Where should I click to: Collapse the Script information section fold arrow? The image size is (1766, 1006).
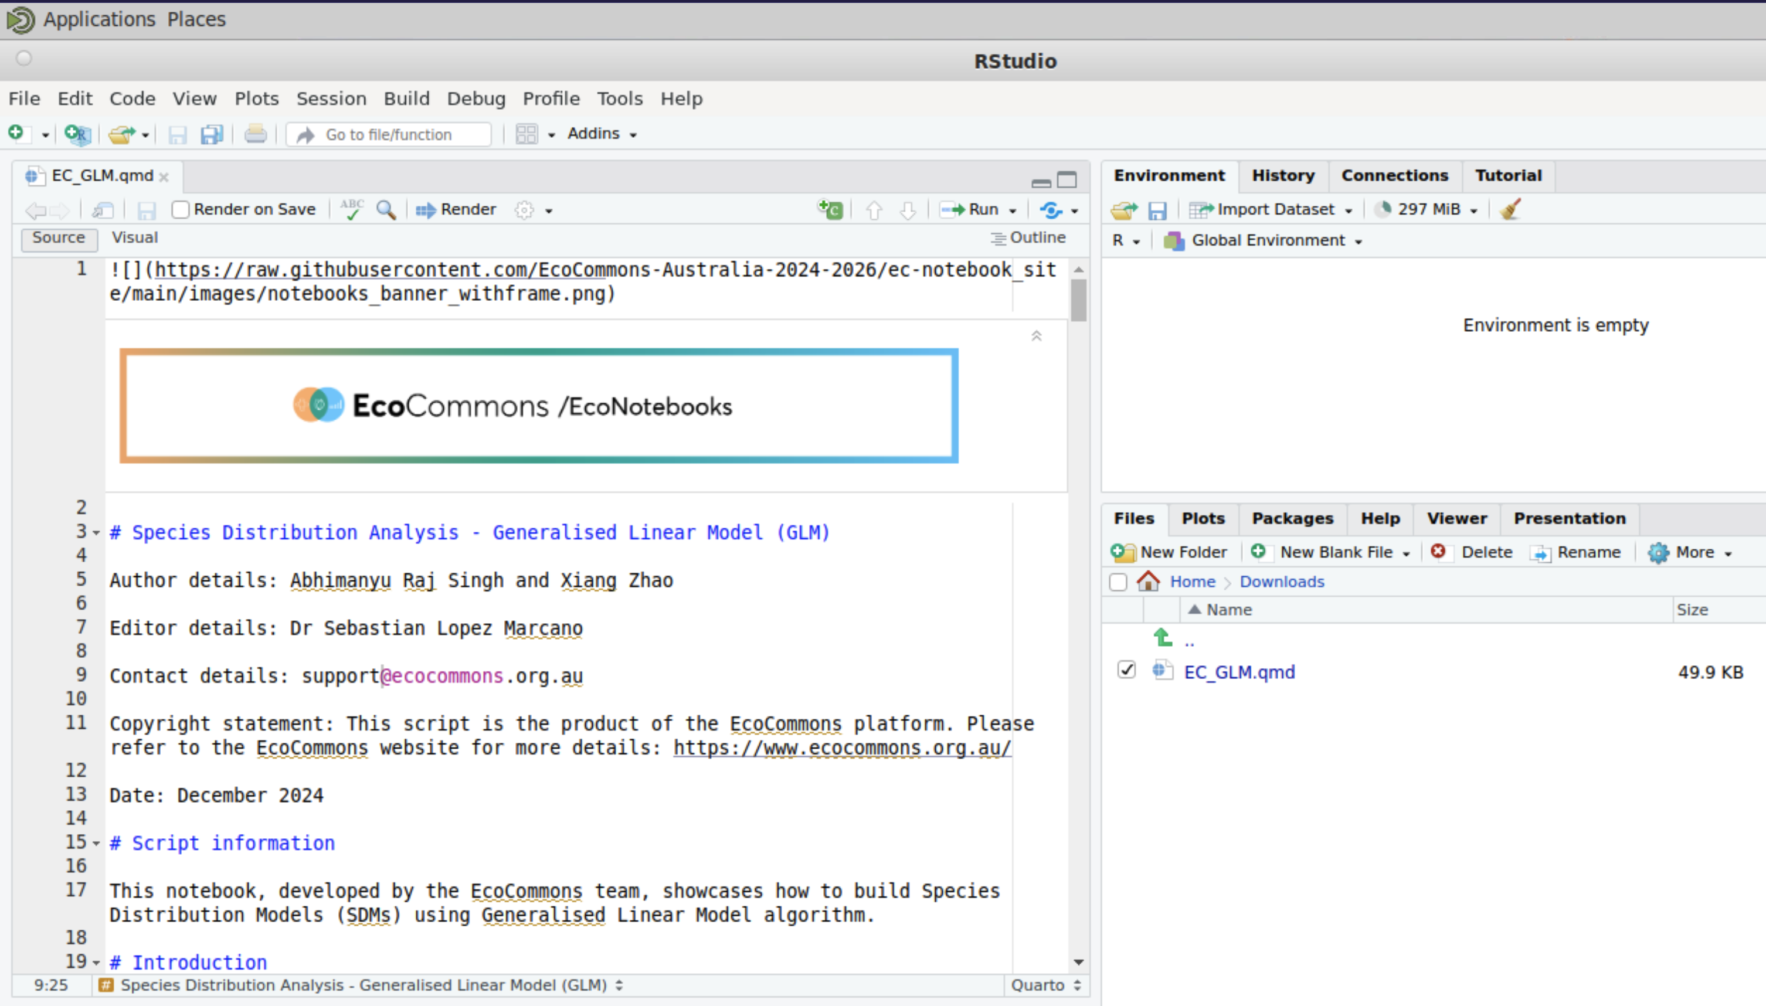coord(96,844)
